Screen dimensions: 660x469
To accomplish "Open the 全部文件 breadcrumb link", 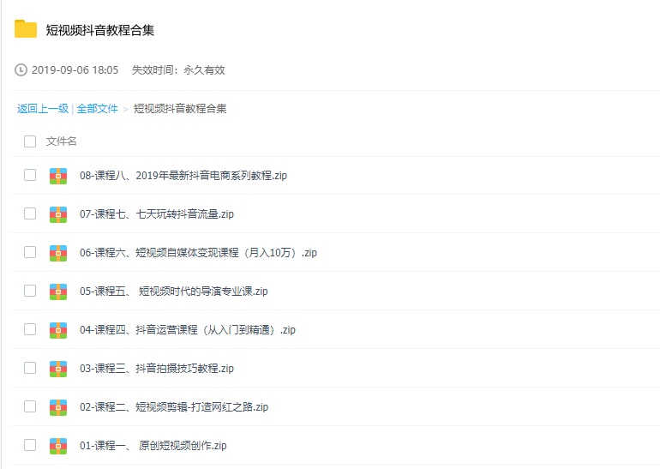I will click(97, 109).
